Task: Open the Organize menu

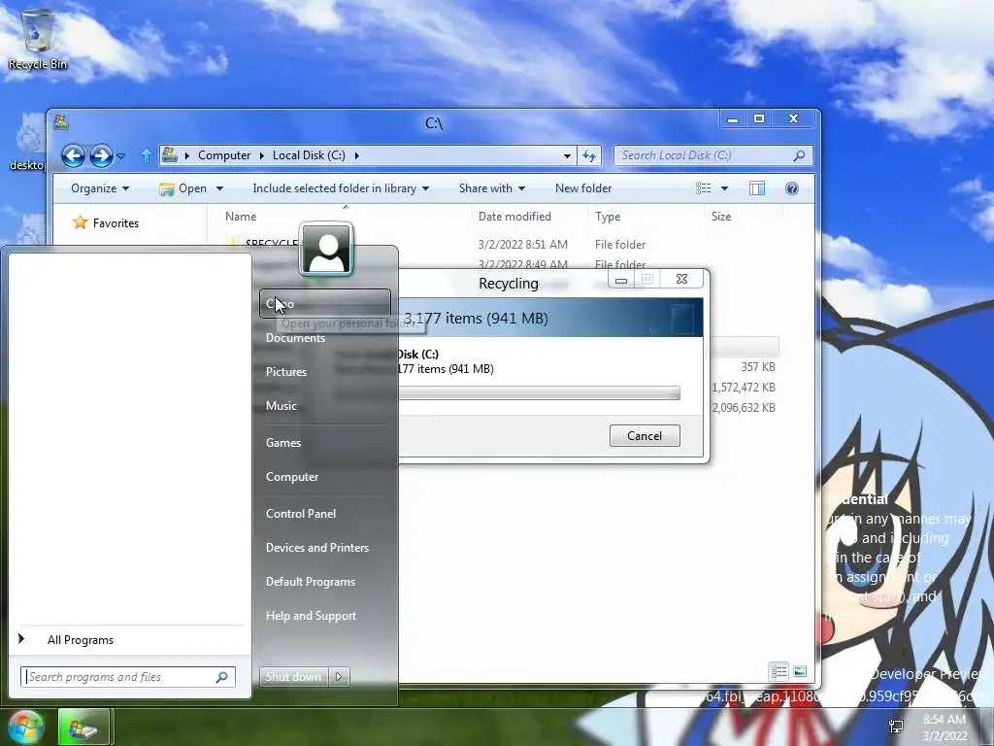Action: click(x=100, y=188)
